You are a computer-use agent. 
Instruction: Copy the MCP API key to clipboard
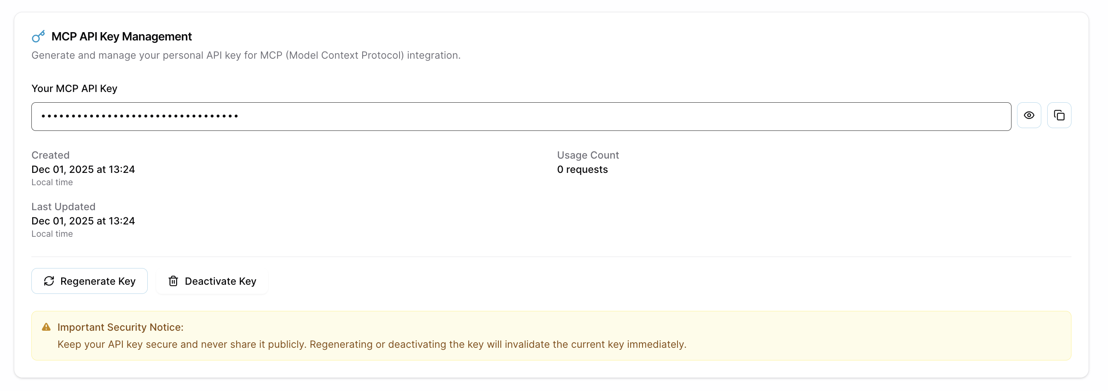point(1058,115)
